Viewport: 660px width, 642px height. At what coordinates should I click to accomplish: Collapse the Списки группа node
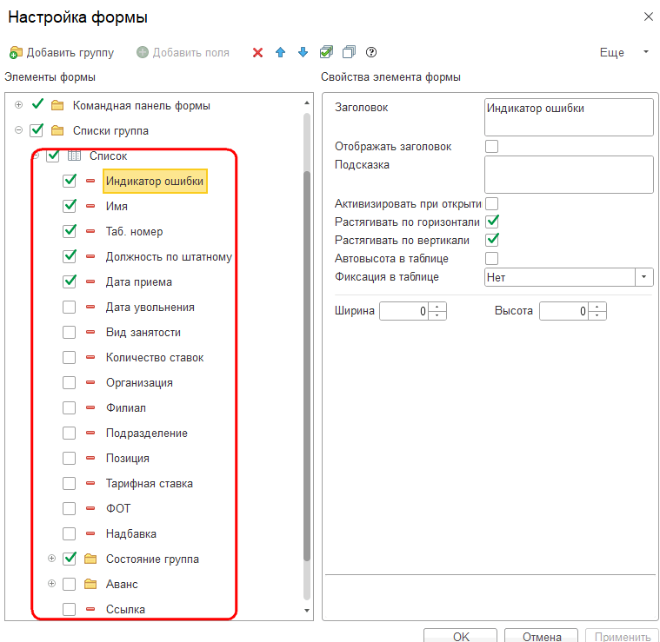[x=18, y=130]
